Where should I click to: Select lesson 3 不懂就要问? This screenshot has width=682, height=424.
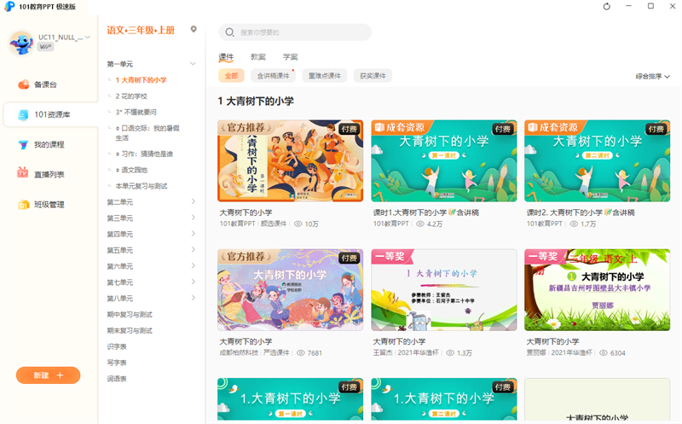coord(136,113)
